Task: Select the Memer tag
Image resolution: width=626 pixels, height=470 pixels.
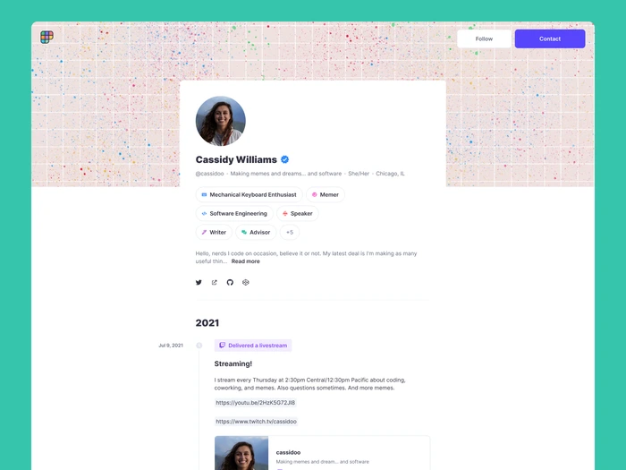Action: point(325,194)
